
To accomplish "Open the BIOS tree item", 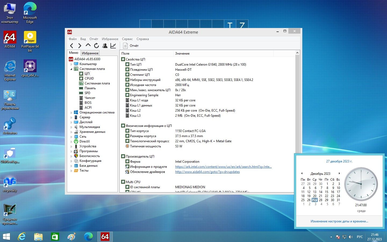I will tap(88, 103).
